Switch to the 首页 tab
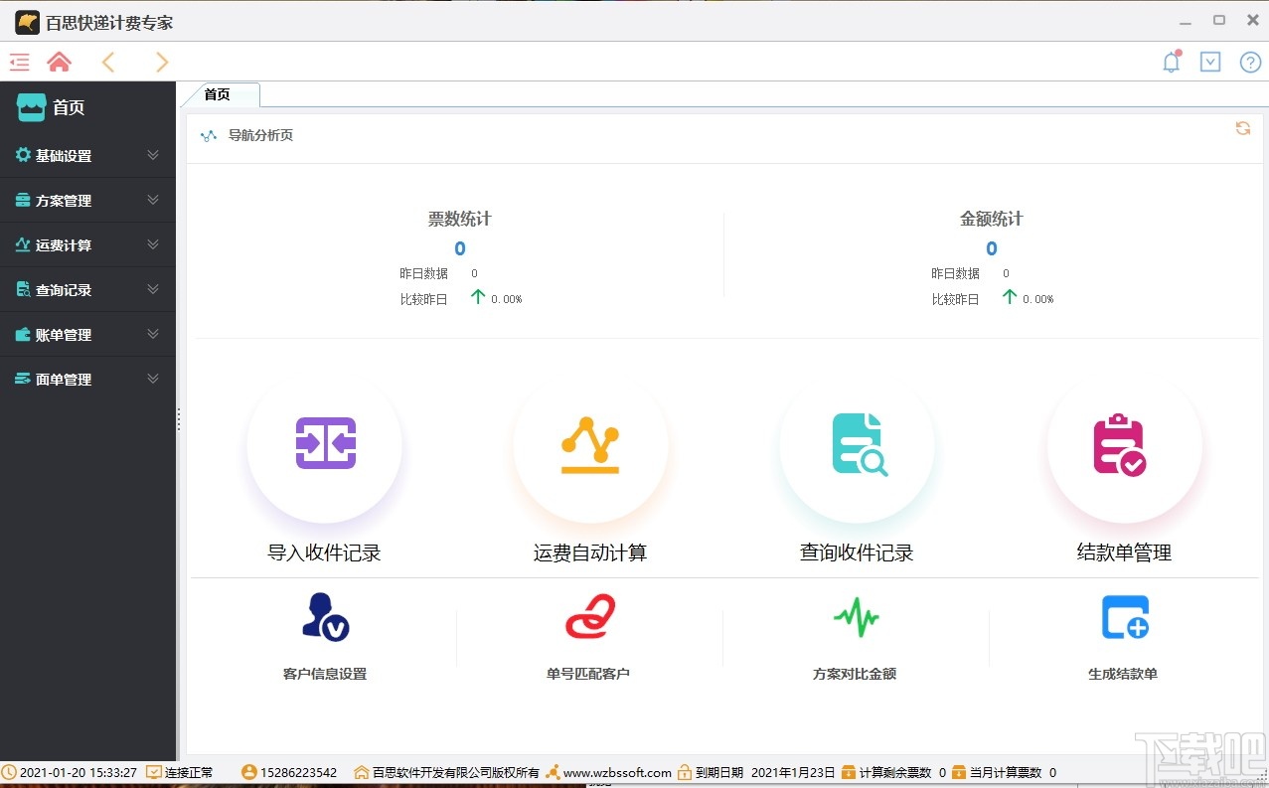Screen dimensions: 1269x788 point(219,95)
